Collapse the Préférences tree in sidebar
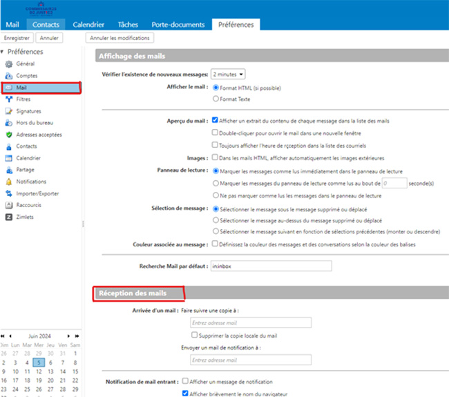449x397 pixels. (3, 52)
